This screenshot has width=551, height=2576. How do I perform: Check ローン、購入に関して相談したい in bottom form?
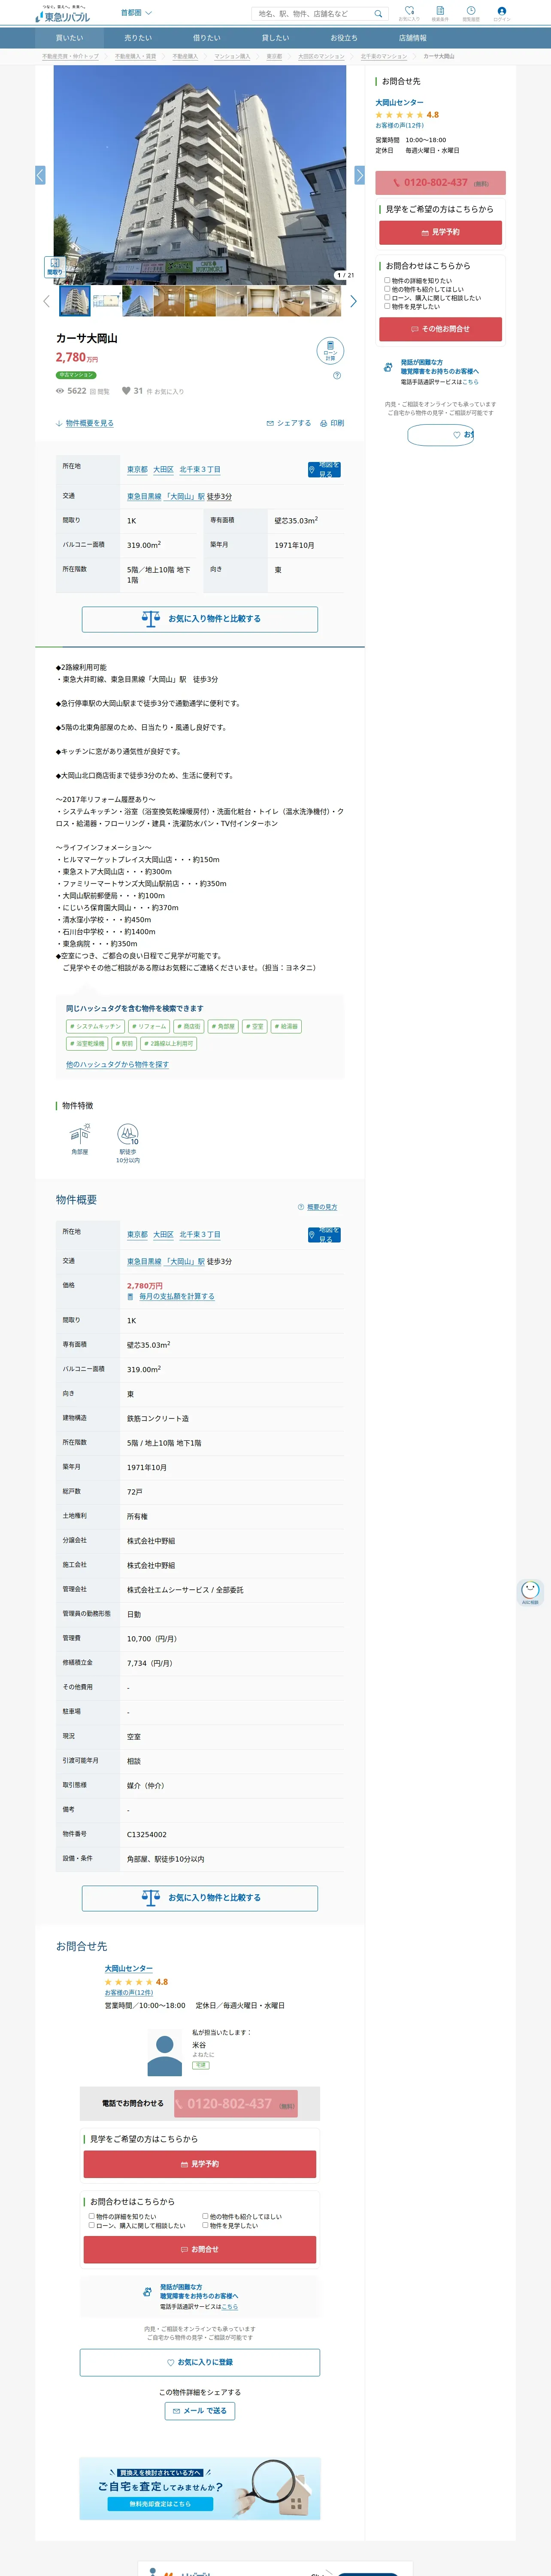point(92,2225)
